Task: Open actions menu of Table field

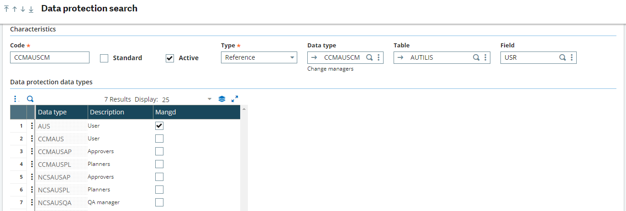Action: point(485,57)
